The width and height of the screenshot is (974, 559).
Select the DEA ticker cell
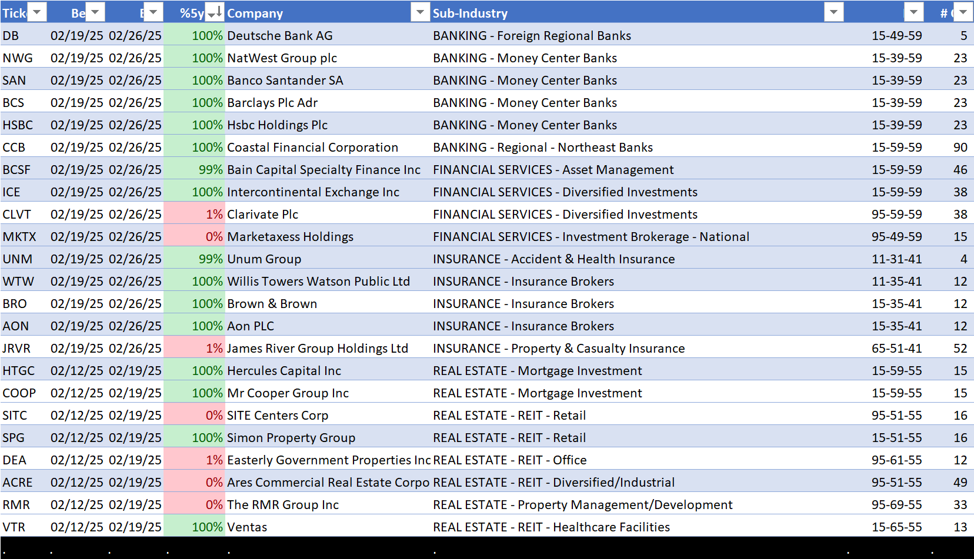pos(24,460)
